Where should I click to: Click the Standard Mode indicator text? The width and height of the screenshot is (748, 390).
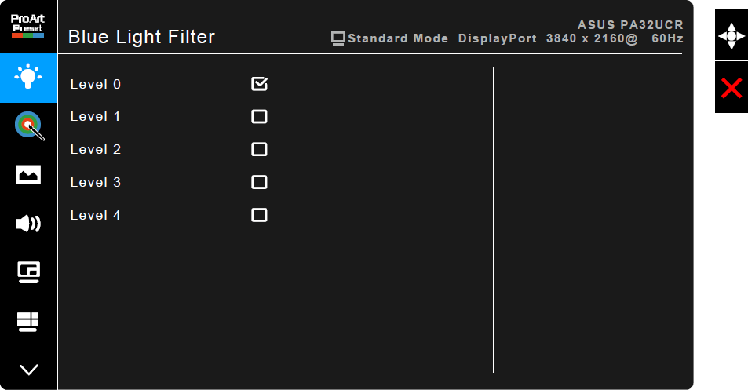click(398, 38)
